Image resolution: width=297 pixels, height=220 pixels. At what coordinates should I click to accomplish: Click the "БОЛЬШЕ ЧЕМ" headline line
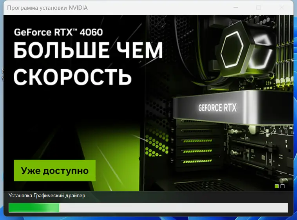[x=88, y=50]
